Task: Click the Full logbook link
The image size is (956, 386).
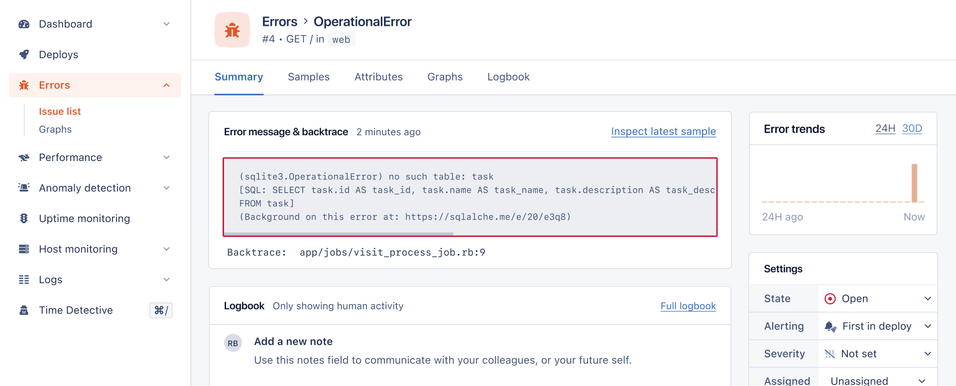Action: tap(688, 306)
